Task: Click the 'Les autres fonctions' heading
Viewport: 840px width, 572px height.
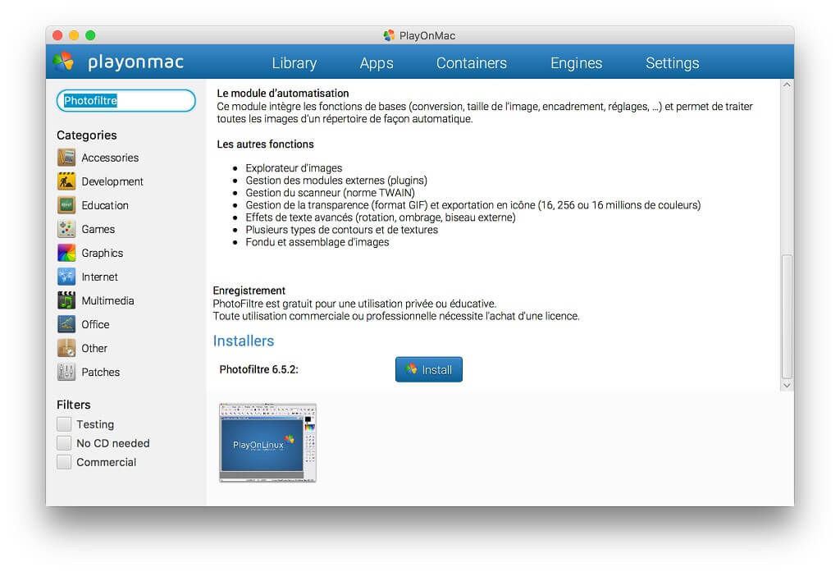Action: pyautogui.click(x=265, y=144)
